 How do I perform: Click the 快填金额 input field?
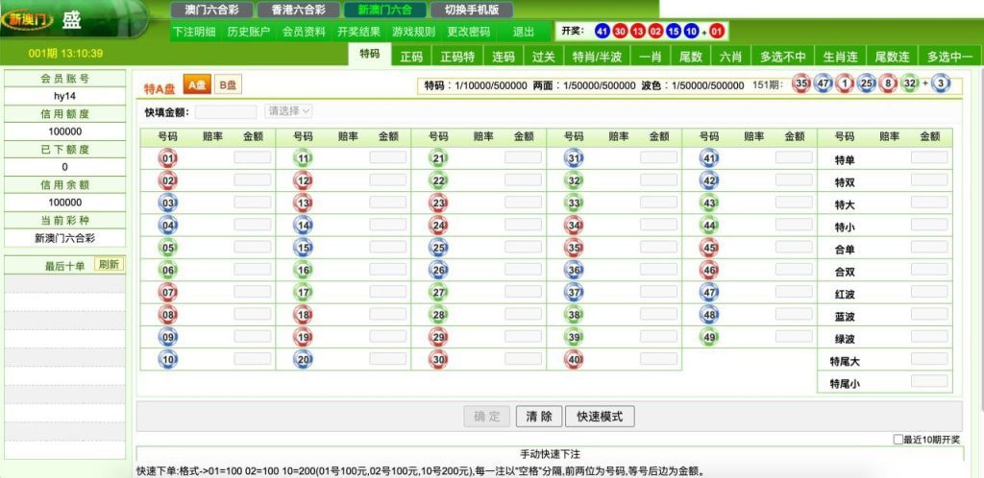click(x=226, y=111)
